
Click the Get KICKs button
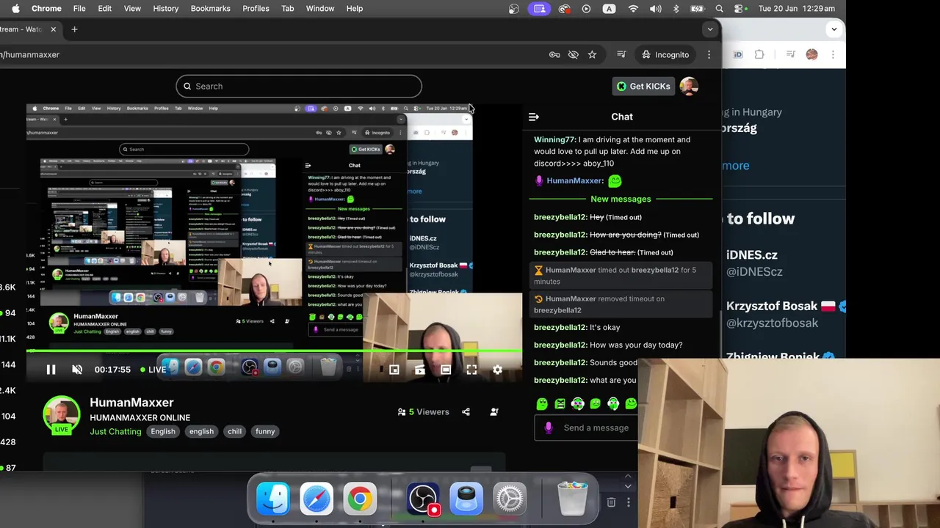[x=643, y=86]
